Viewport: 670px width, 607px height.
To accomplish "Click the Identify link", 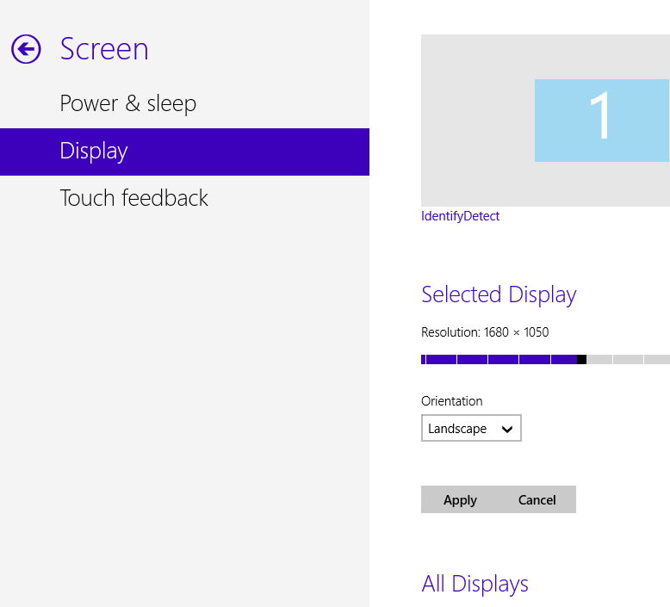I will click(x=442, y=216).
